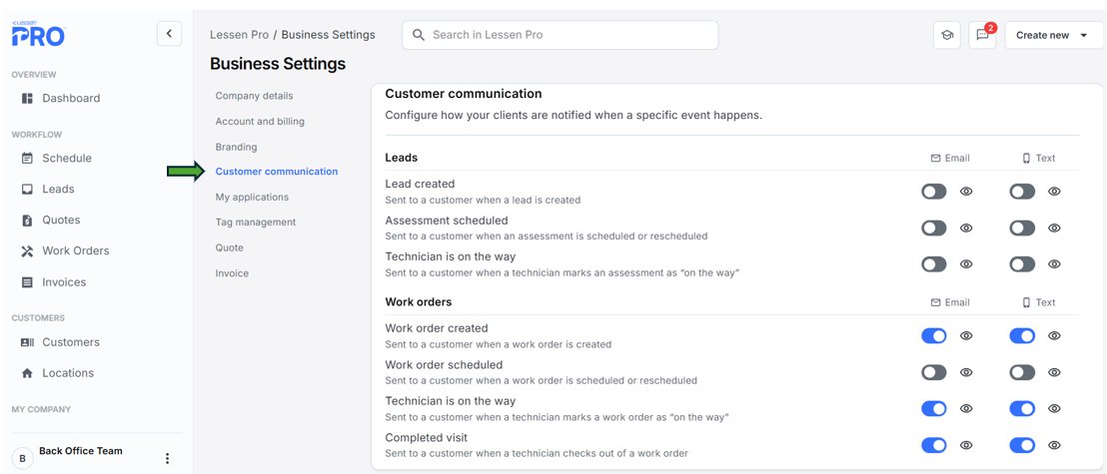
Task: Enable Lead created text toggle
Action: pos(1022,192)
